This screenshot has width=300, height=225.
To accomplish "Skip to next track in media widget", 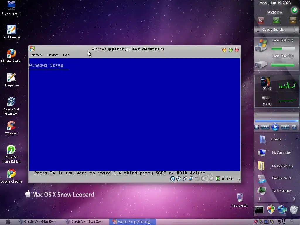I will 285,127.
